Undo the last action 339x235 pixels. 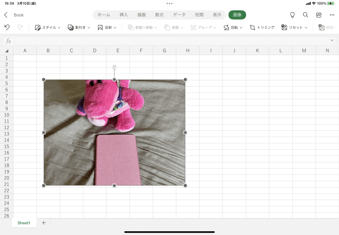click(7, 28)
